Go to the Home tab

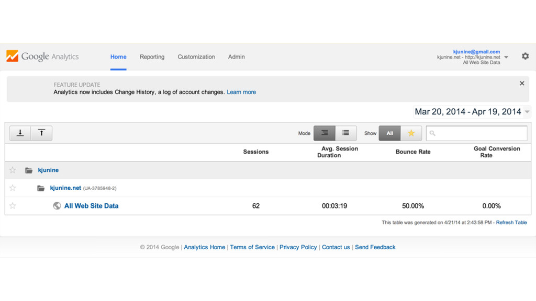pos(118,56)
